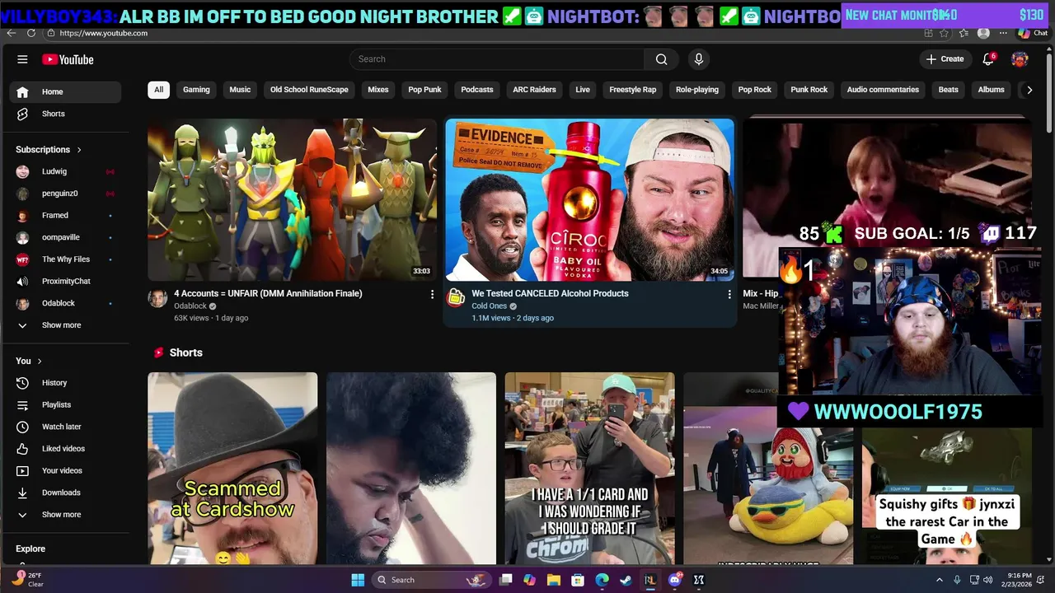Click the browser reload button
Screen dimensions: 1055x593
pyautogui.click(x=31, y=33)
